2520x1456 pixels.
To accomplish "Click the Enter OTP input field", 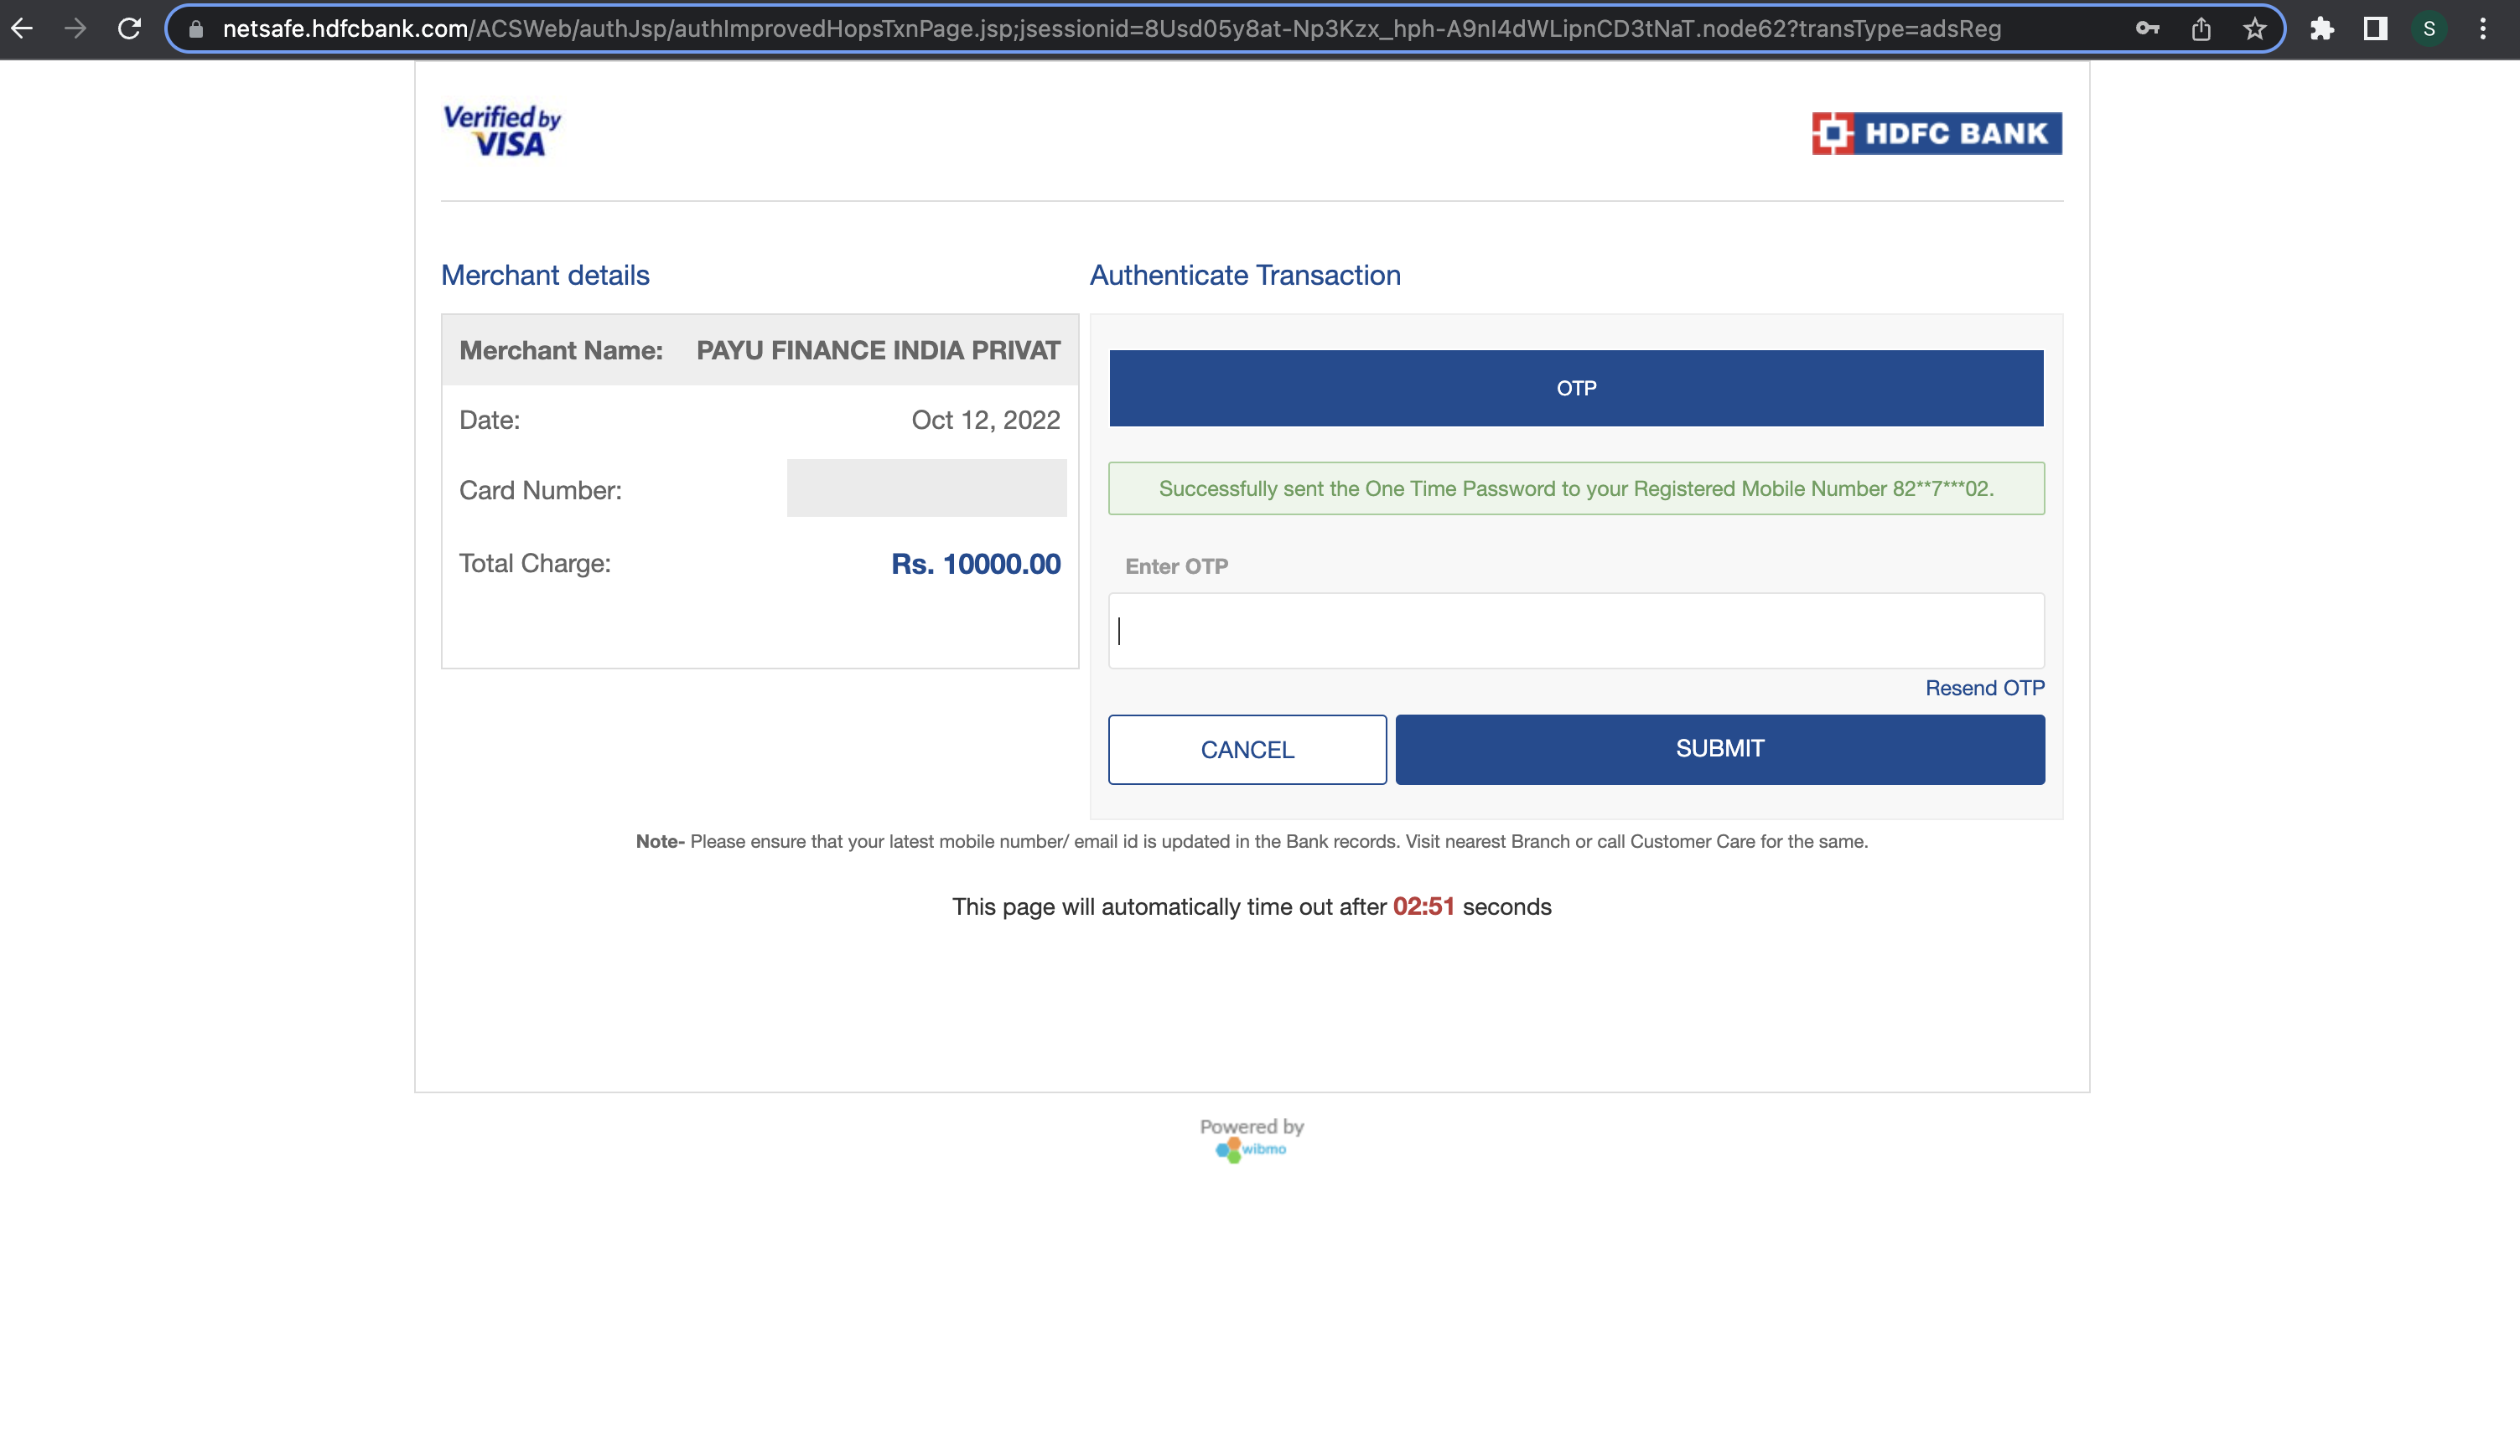I will 1576,631.
